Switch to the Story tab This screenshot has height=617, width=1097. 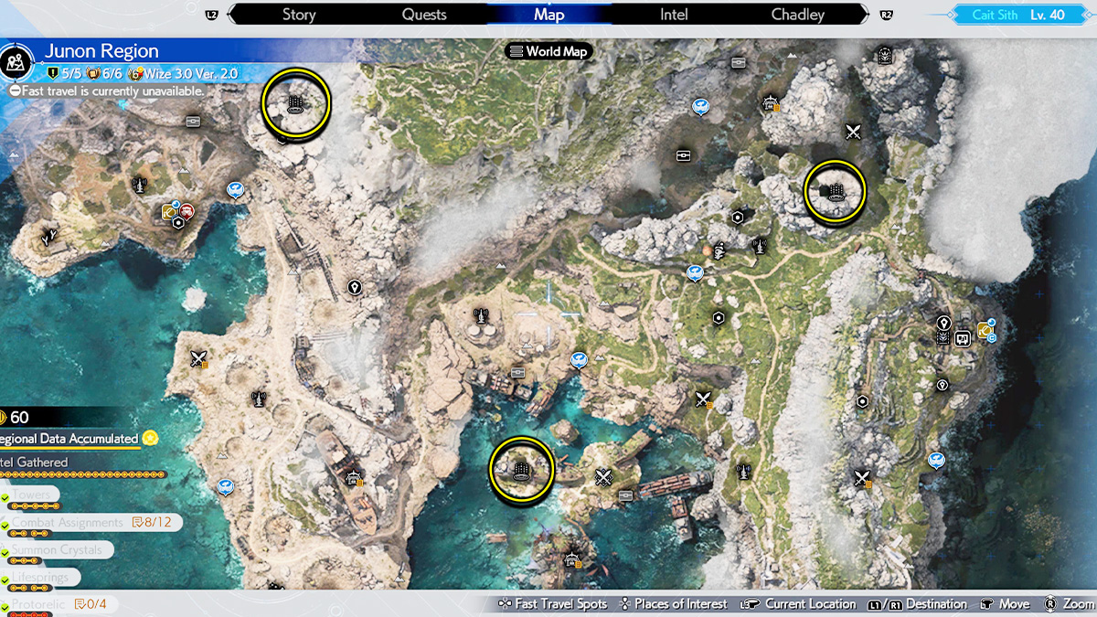(299, 15)
